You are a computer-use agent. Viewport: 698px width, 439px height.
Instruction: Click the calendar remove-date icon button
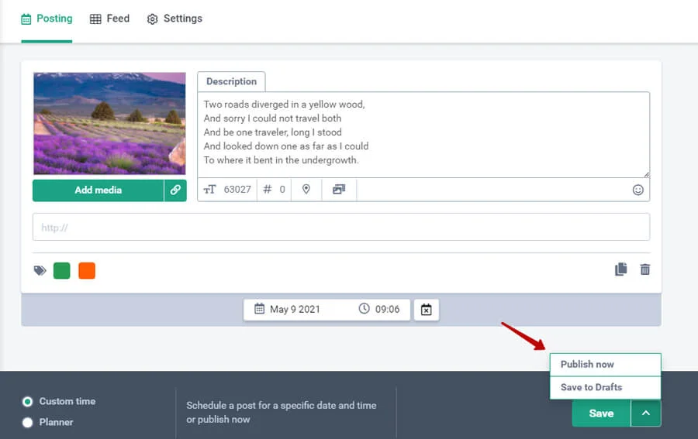coord(427,310)
